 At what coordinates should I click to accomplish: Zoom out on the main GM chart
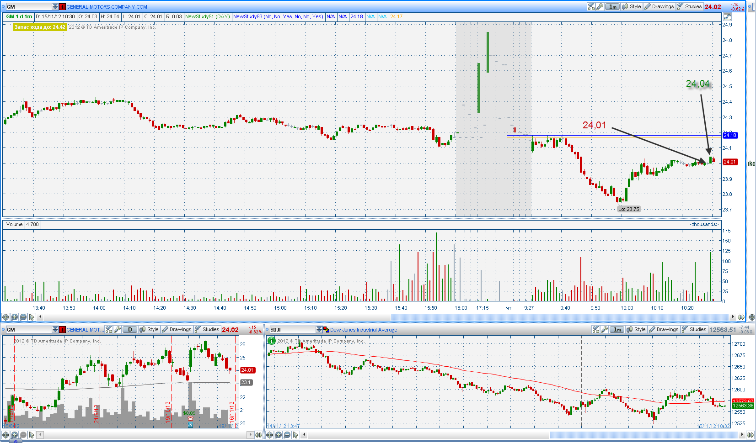[23, 317]
